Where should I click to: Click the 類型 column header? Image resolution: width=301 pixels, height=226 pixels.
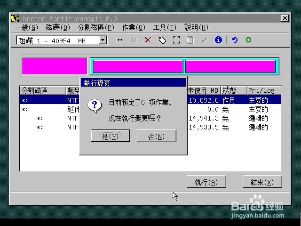pyautogui.click(x=73, y=90)
